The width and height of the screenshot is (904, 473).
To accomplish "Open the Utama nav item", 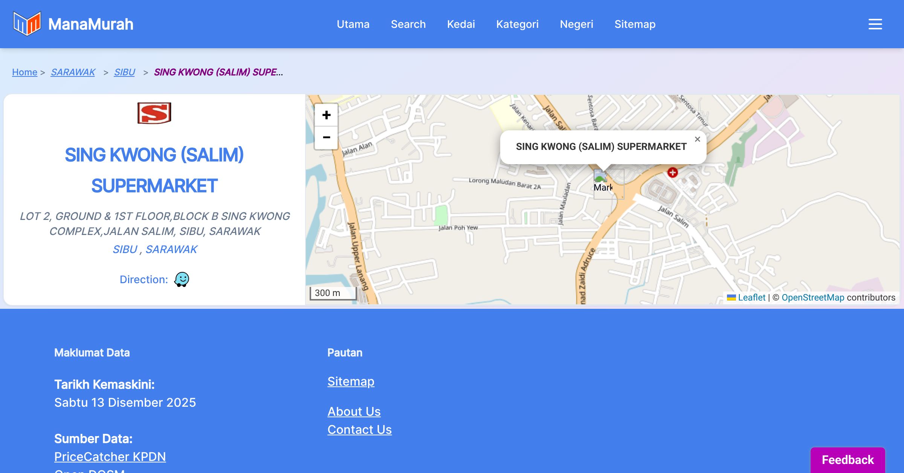I will (353, 24).
